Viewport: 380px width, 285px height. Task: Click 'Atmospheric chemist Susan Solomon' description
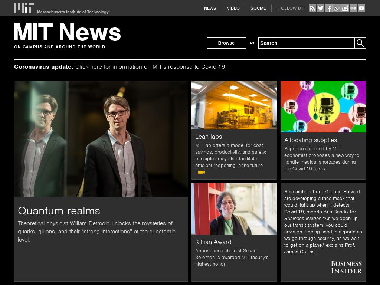click(x=232, y=258)
